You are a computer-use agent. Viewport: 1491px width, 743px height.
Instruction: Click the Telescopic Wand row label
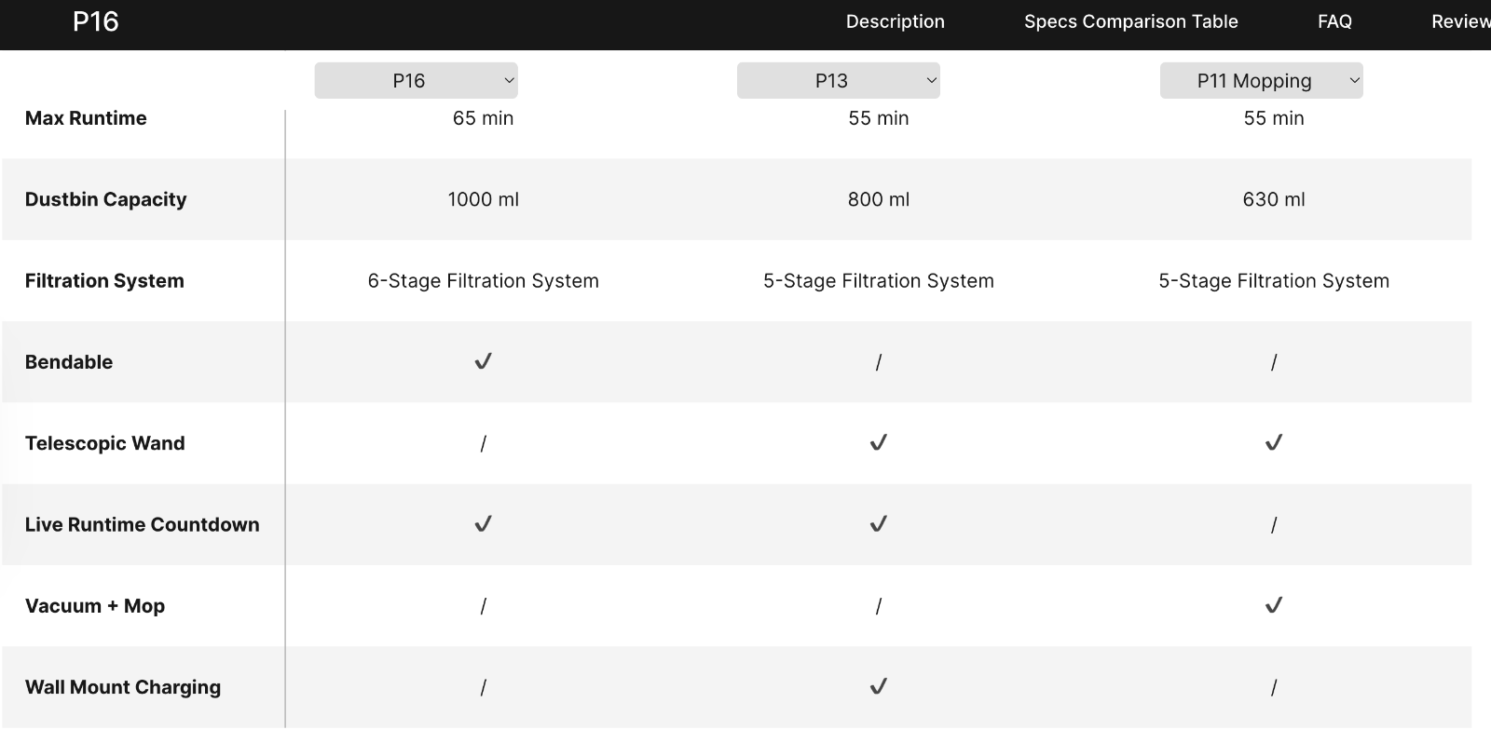pyautogui.click(x=105, y=443)
